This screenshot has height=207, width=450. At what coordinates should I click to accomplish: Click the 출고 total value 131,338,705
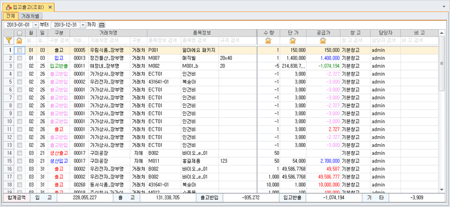pyautogui.click(x=167, y=197)
